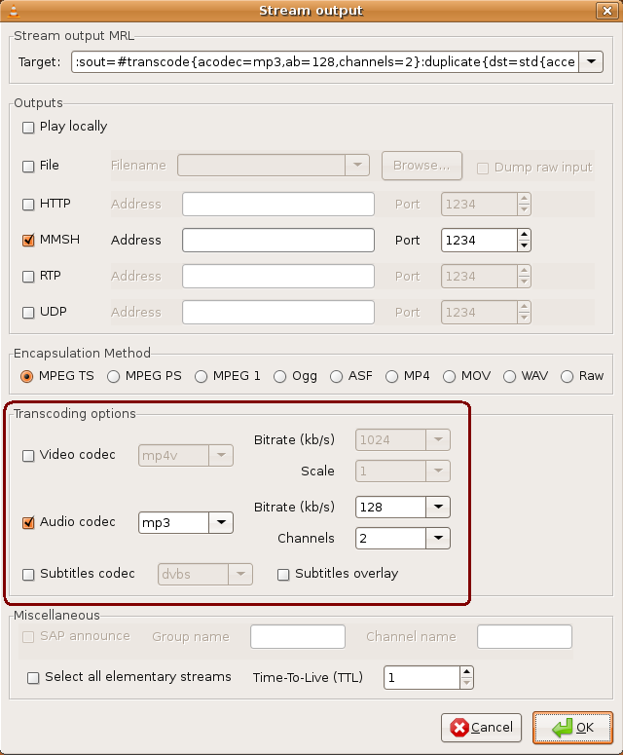Image resolution: width=623 pixels, height=755 pixels.
Task: Enable the UDP output checkbox
Action: tap(28, 312)
